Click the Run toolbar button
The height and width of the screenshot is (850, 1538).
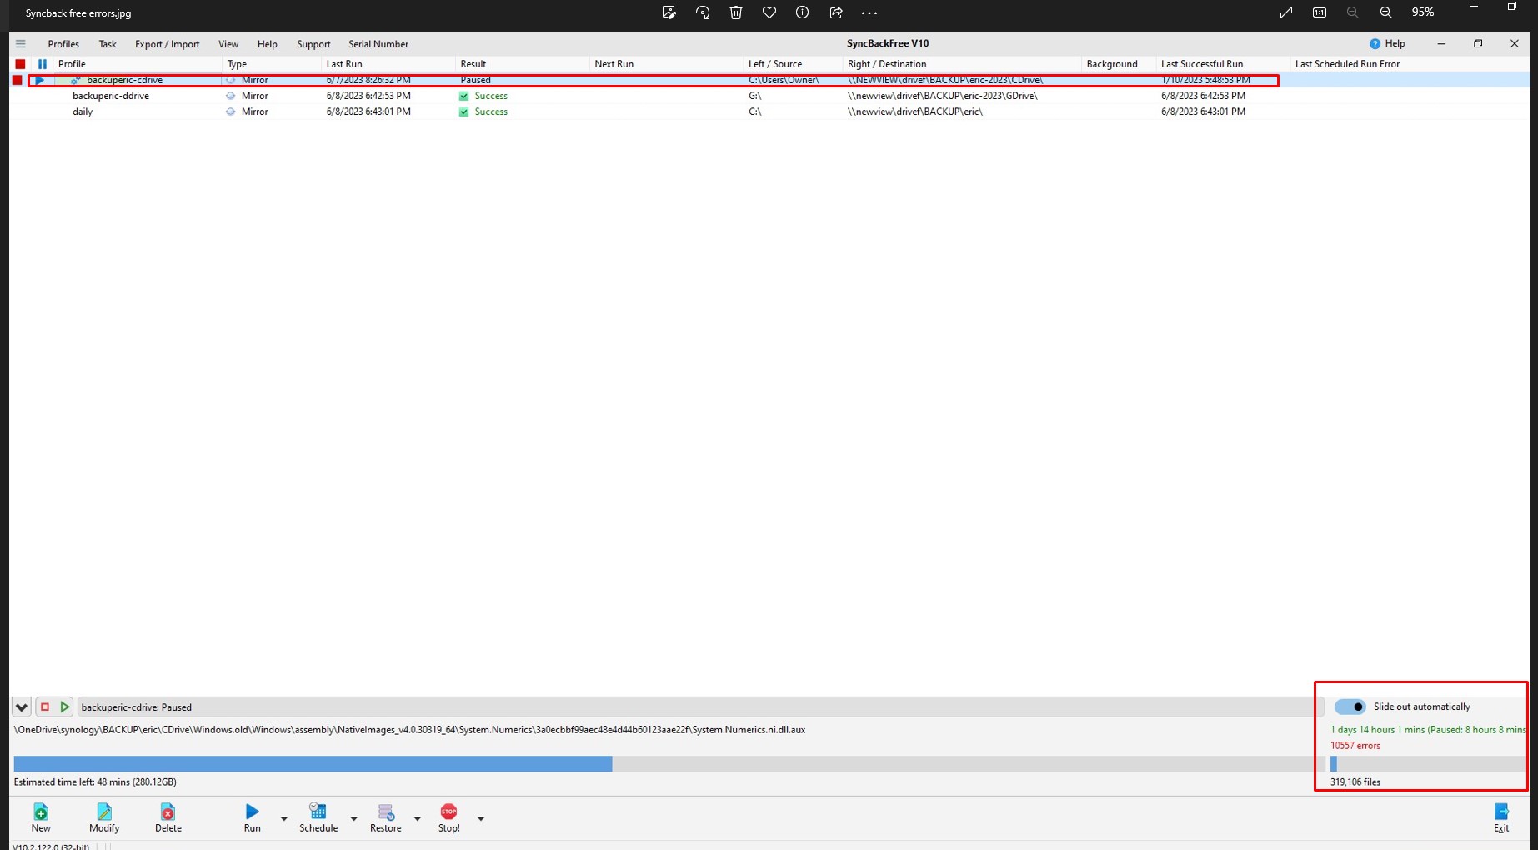pos(252,817)
